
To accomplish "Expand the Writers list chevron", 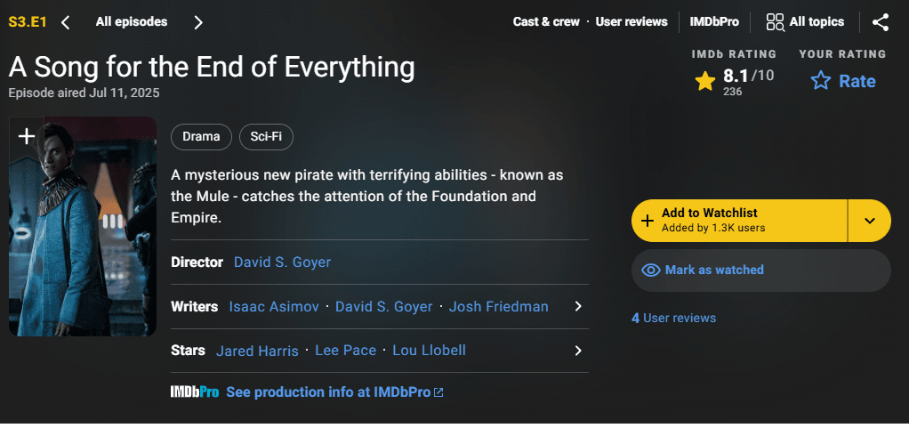I will coord(578,306).
